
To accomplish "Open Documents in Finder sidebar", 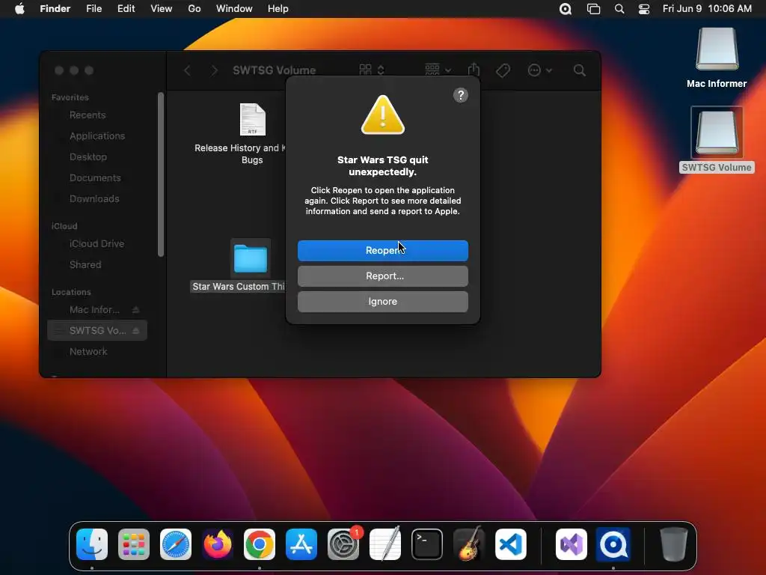I will [x=95, y=178].
